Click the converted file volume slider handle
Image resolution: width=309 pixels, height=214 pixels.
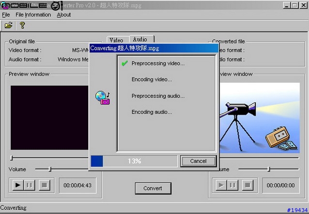point(269,169)
